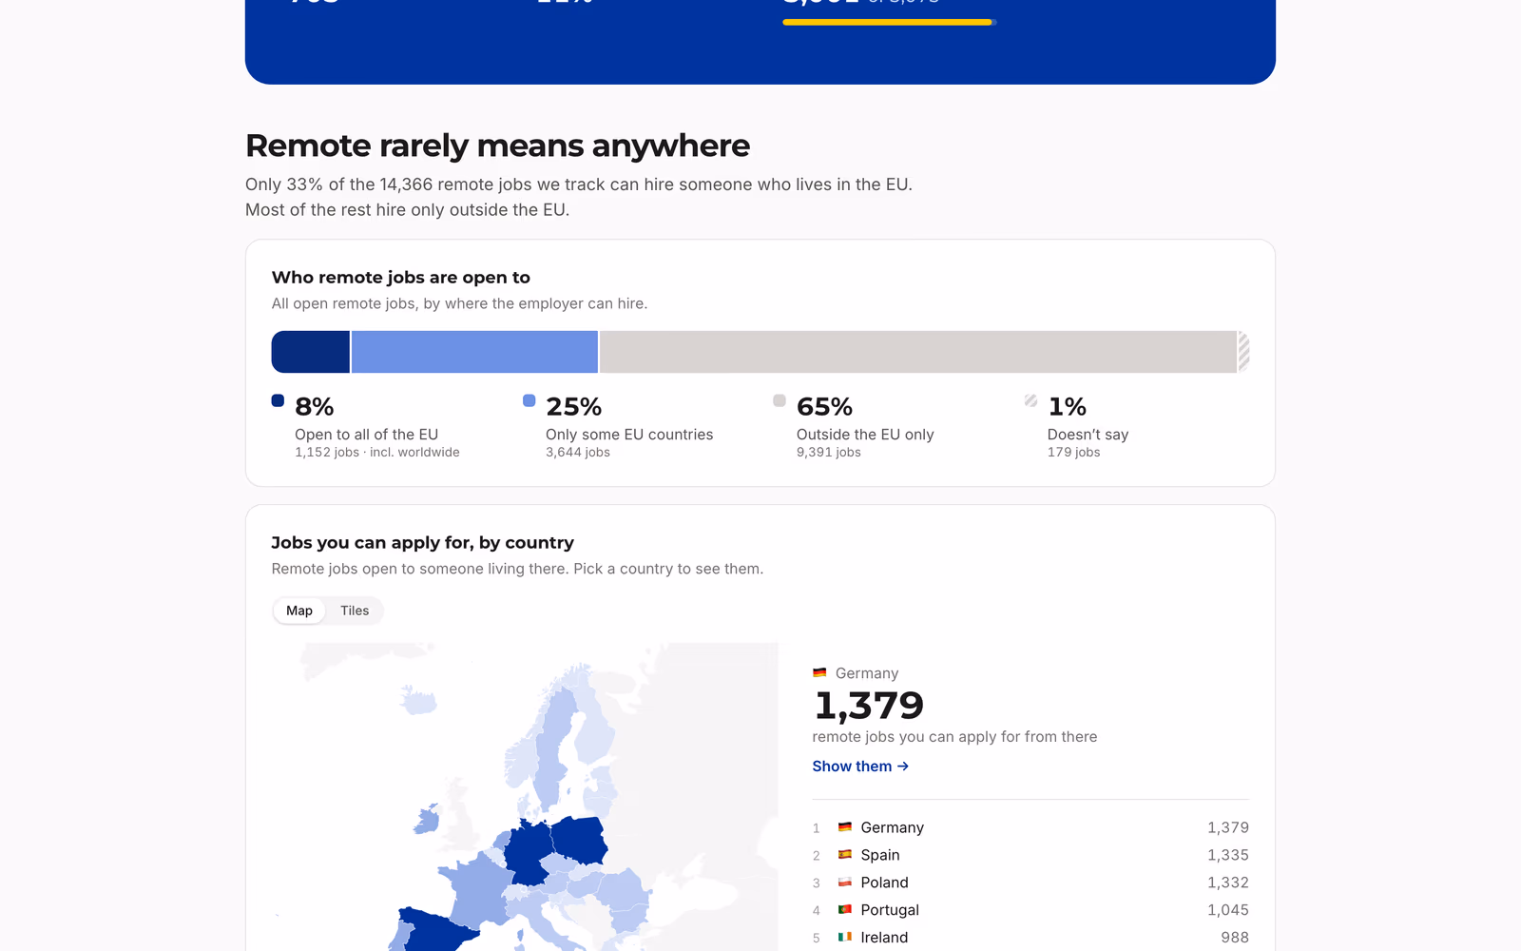1521x951 pixels.
Task: Select the Poland row in ranking list
Action: click(1030, 883)
